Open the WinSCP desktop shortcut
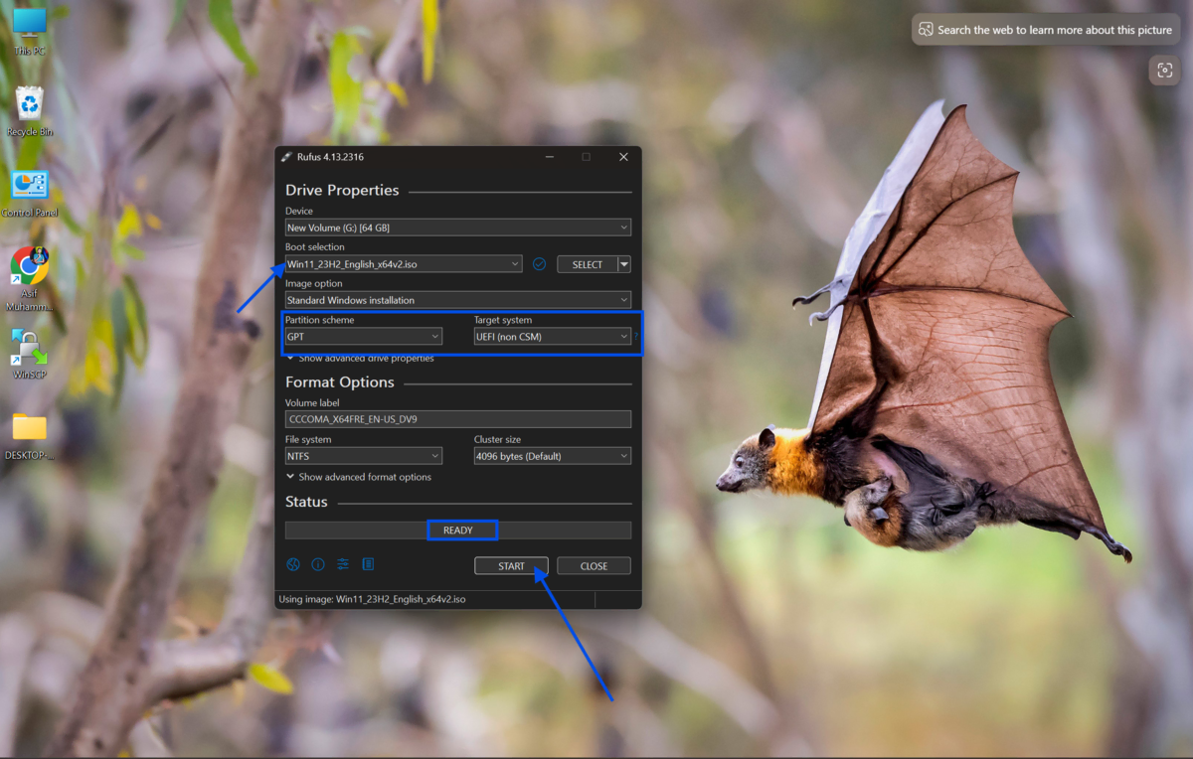The height and width of the screenshot is (759, 1193). click(30, 353)
